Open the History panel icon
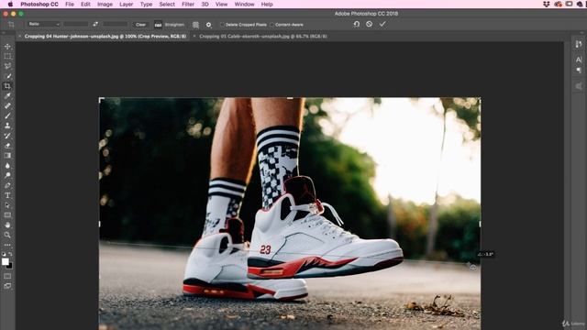Screen dimensions: 587x330 pos(579,44)
